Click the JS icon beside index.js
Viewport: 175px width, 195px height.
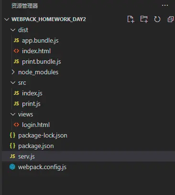click(16, 93)
